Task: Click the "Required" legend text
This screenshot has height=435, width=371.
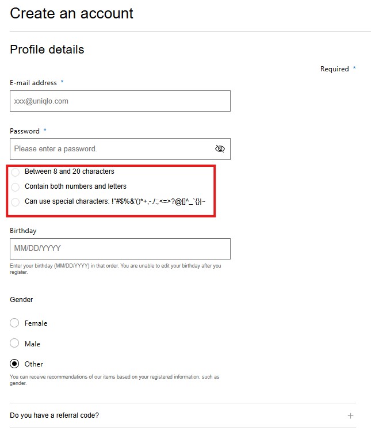Action: pos(334,69)
